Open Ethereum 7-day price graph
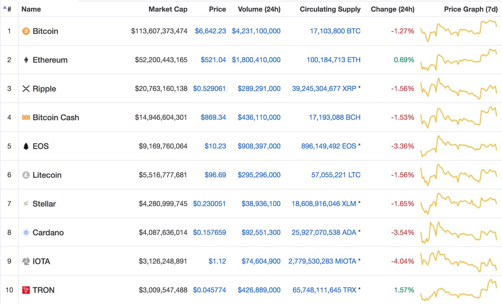 [x=459, y=60]
